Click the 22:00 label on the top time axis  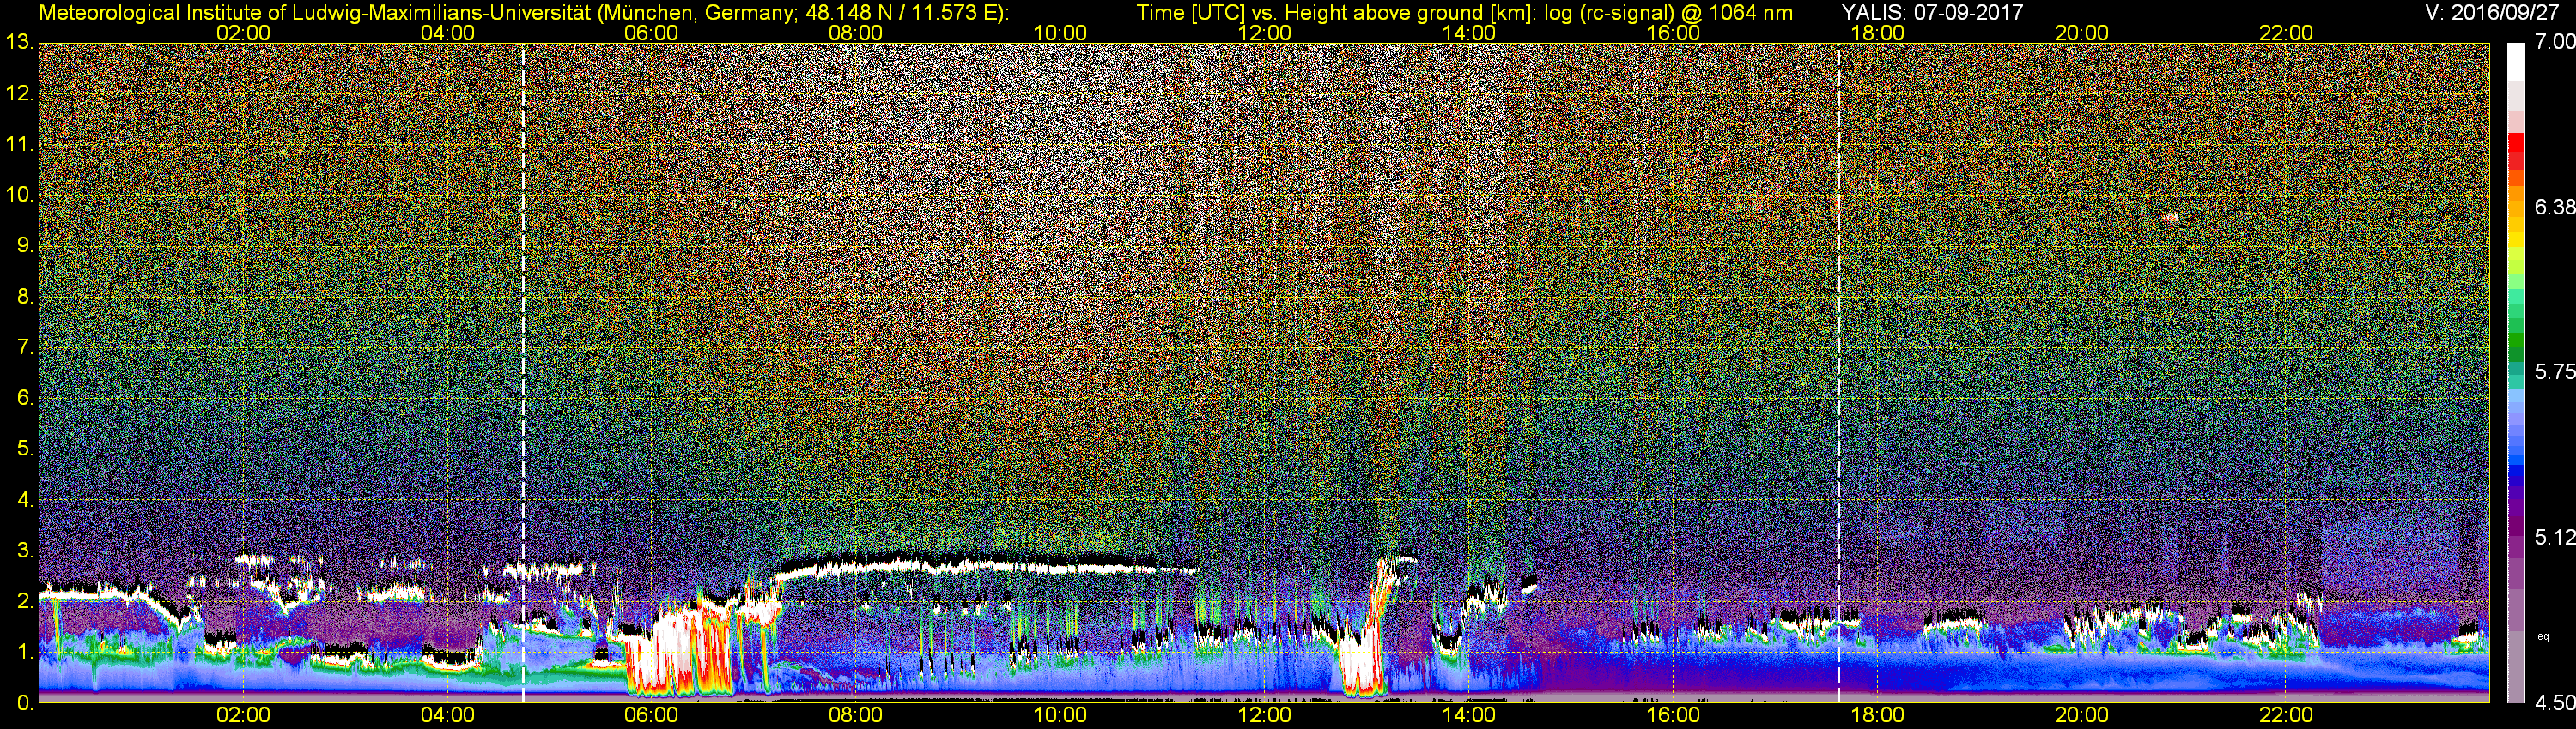coord(2286,33)
